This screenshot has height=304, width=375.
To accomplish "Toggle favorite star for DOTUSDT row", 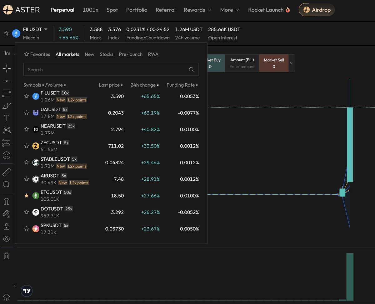I will tap(27, 212).
